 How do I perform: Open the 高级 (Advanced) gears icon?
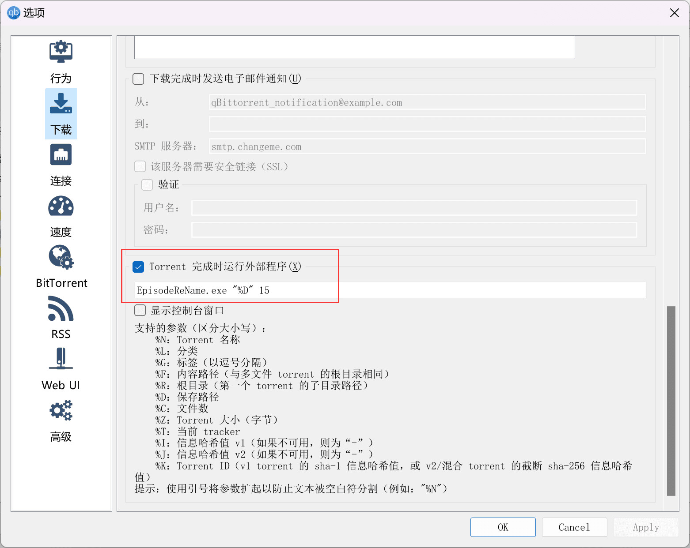coord(61,411)
